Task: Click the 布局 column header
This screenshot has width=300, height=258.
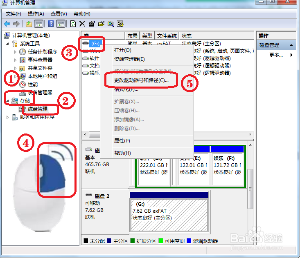Action: (x=132, y=36)
